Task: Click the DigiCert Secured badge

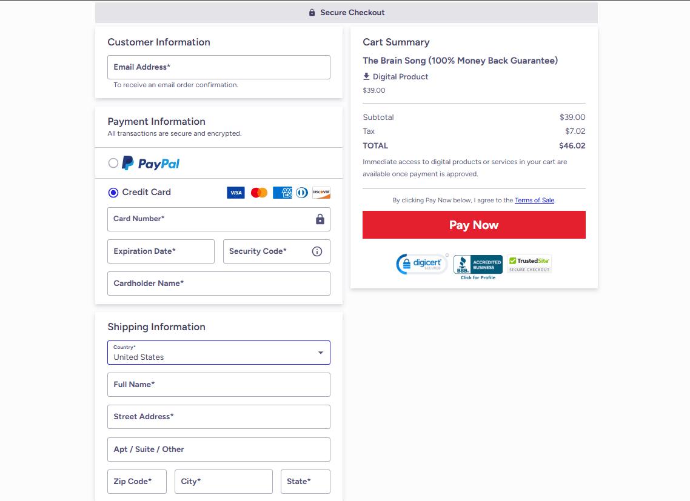Action: tap(421, 264)
